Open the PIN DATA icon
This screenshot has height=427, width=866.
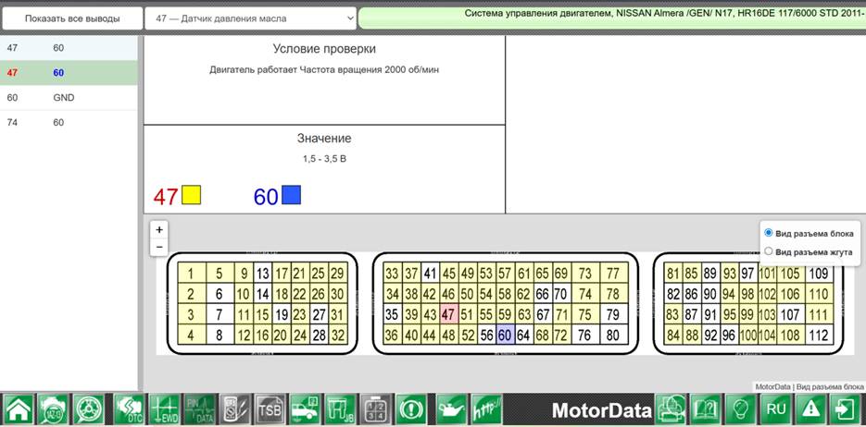(x=199, y=409)
